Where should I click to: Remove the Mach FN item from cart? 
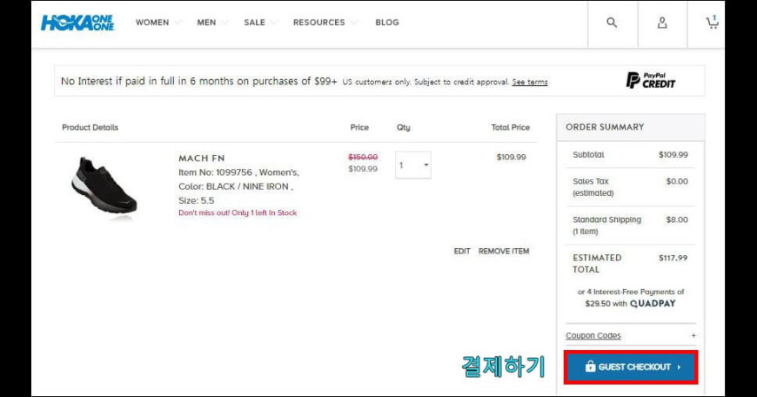504,251
